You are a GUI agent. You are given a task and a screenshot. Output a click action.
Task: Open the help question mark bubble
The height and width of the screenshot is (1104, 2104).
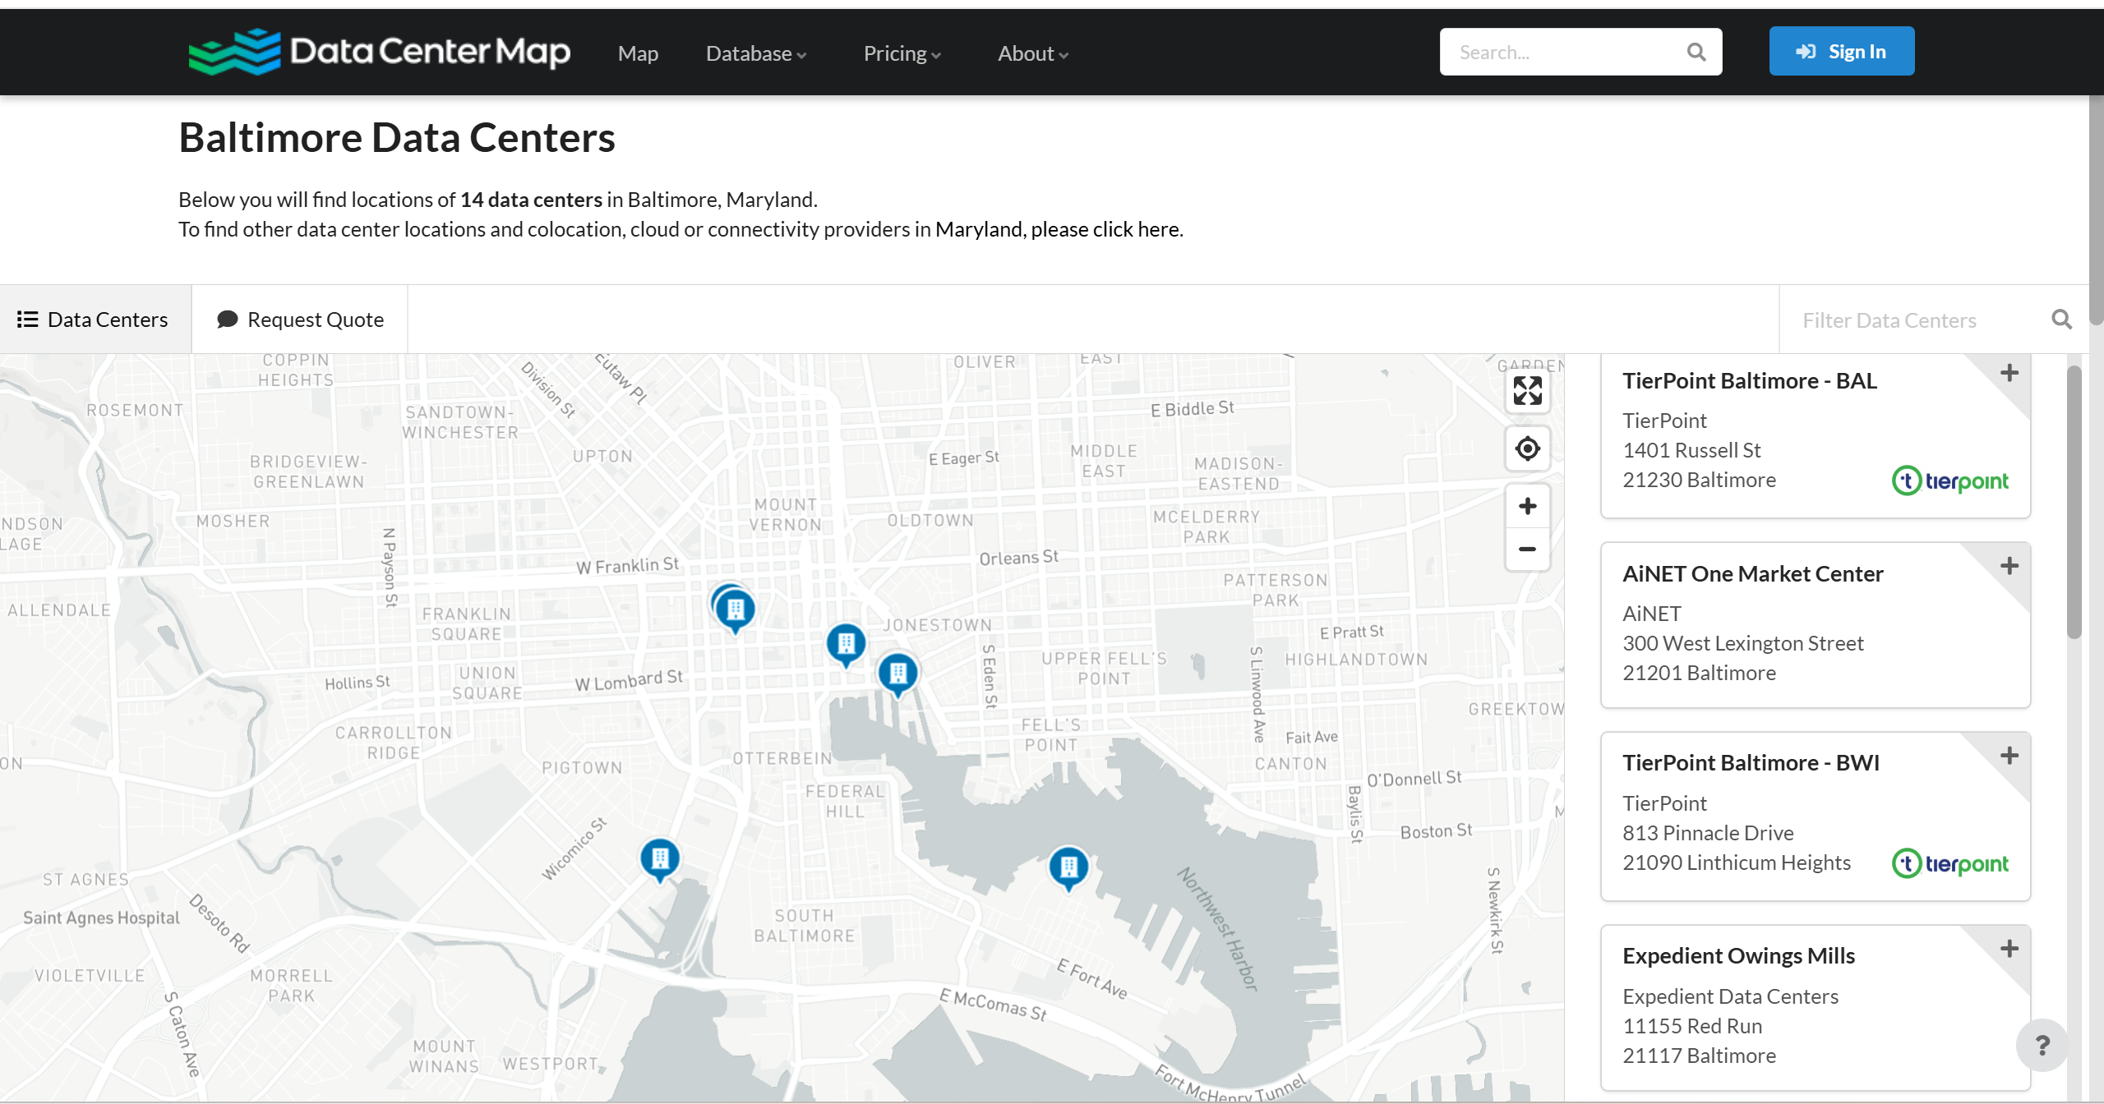(x=2042, y=1045)
